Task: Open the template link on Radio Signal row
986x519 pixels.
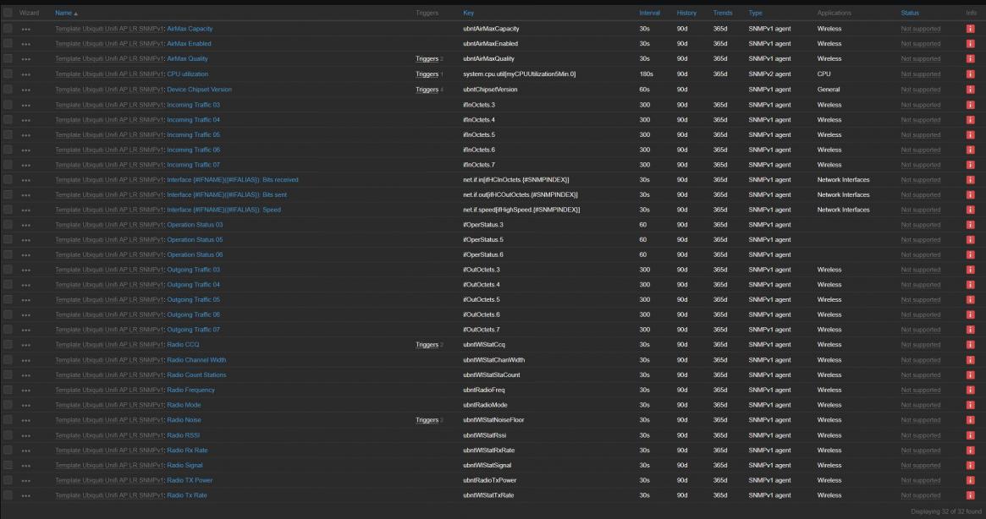Action: tap(109, 465)
